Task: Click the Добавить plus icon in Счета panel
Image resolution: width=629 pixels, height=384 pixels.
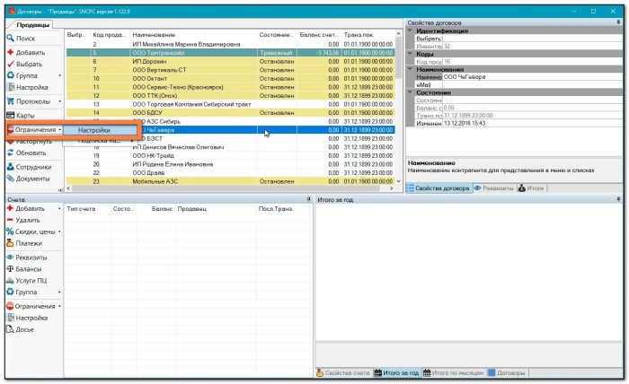Action: click(10, 208)
